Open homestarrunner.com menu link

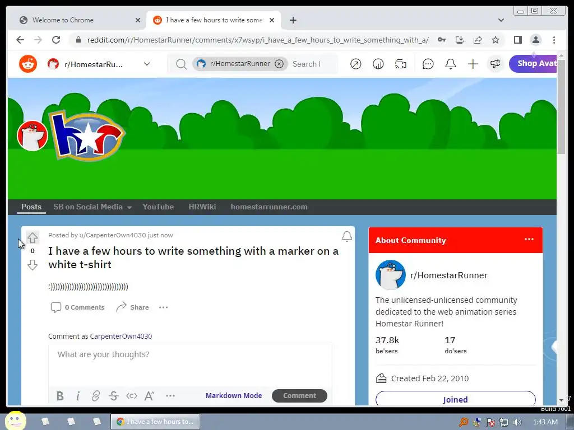(269, 207)
